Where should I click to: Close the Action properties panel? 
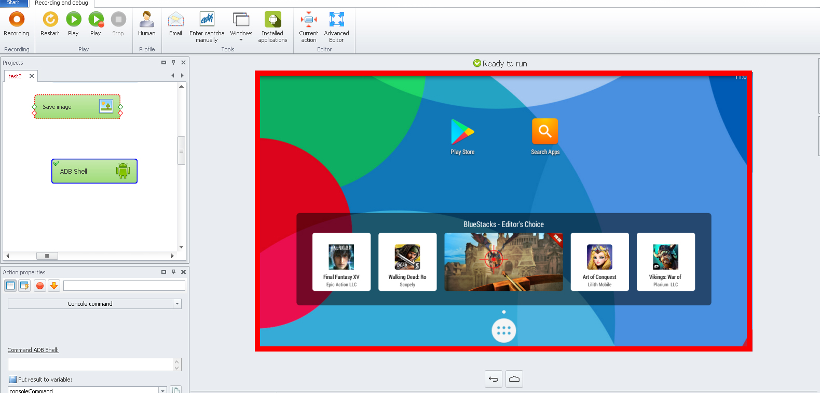point(183,272)
